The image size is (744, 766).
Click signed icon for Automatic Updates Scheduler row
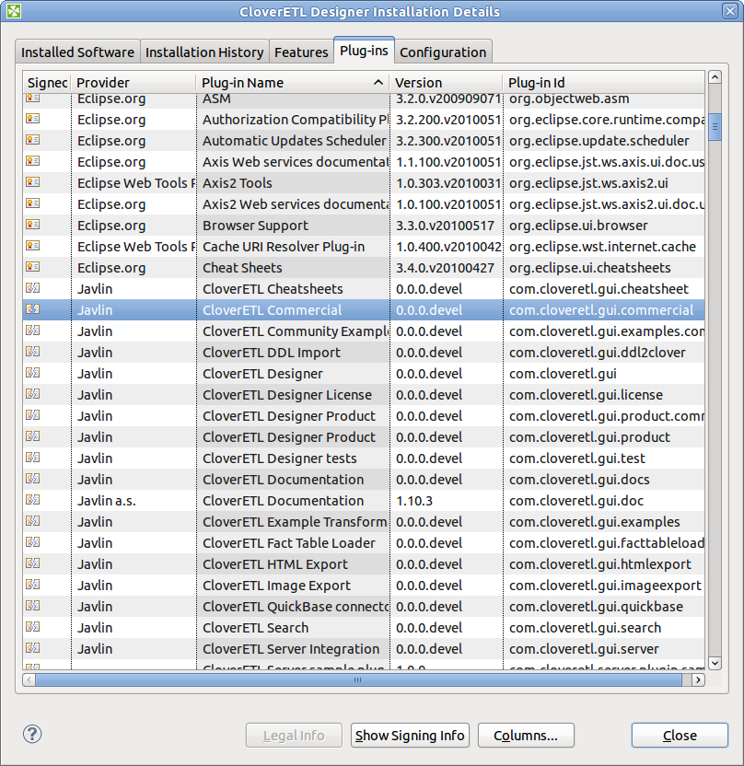click(33, 140)
